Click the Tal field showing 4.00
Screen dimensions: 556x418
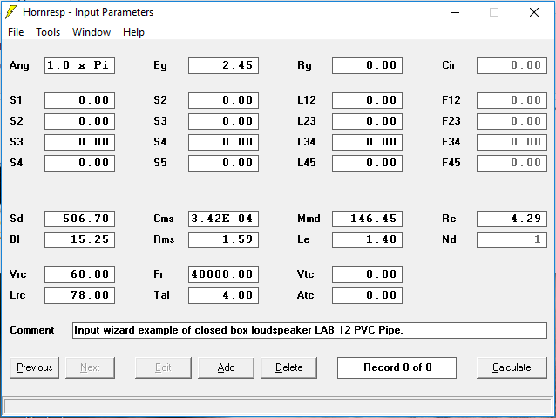click(223, 295)
